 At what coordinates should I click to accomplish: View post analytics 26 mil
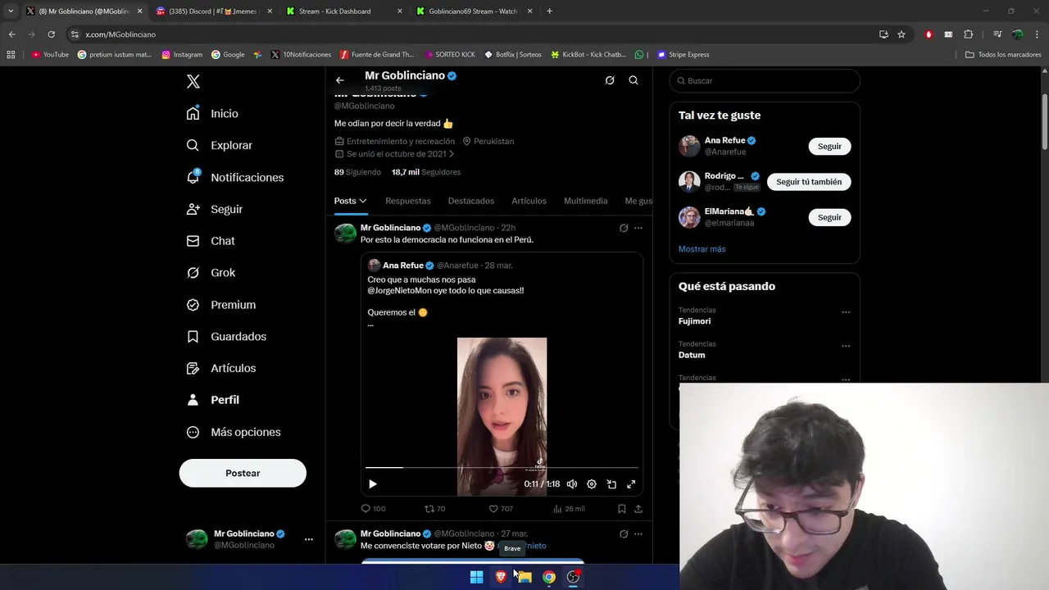569,509
